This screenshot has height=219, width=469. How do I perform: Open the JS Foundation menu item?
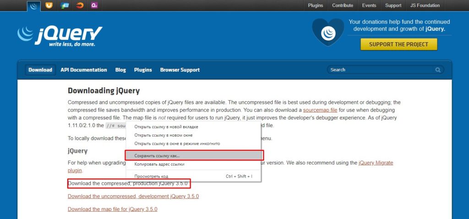pyautogui.click(x=425, y=5)
